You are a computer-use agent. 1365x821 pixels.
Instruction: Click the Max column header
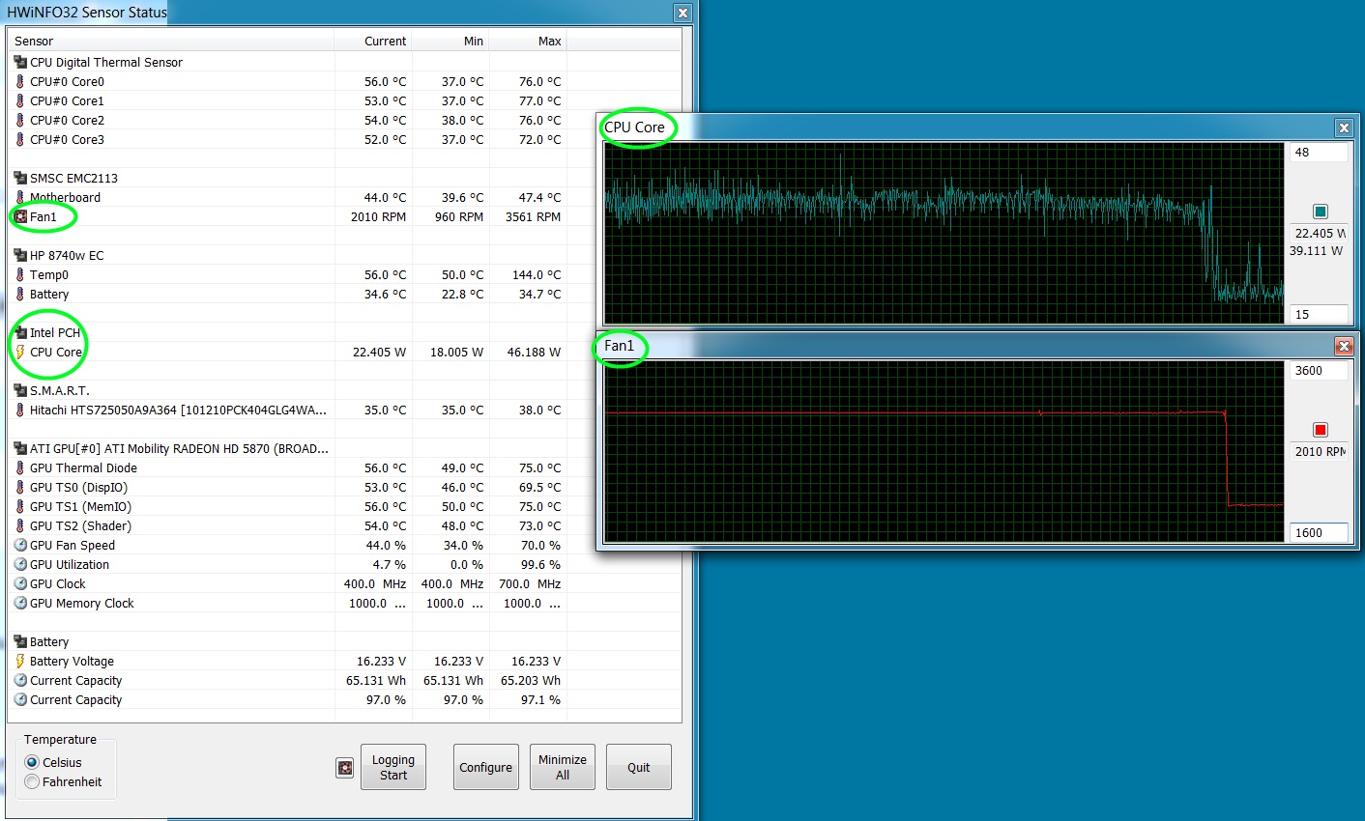[528, 41]
